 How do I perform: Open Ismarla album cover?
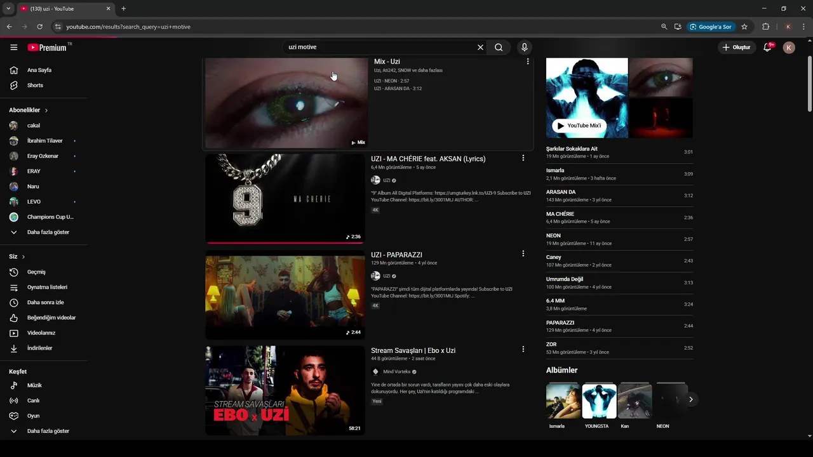pyautogui.click(x=563, y=401)
